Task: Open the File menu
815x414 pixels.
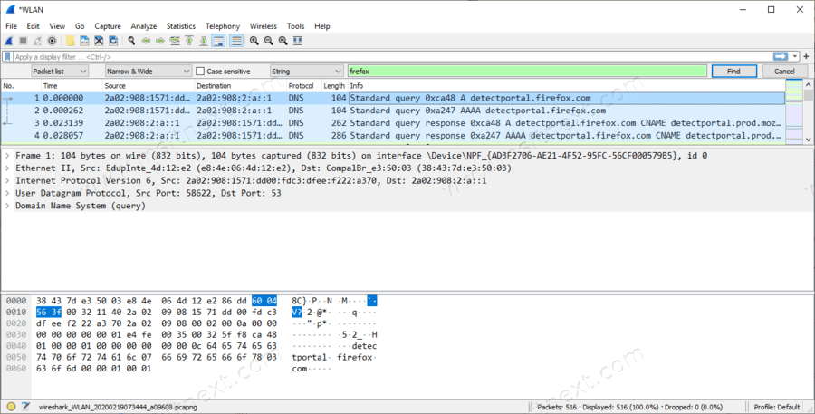Action: [11, 26]
